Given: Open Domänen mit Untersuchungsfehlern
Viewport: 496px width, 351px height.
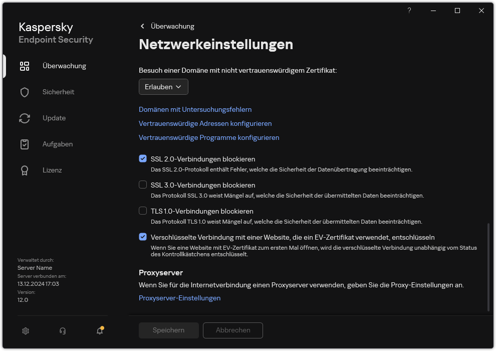Looking at the screenshot, I should pos(195,109).
